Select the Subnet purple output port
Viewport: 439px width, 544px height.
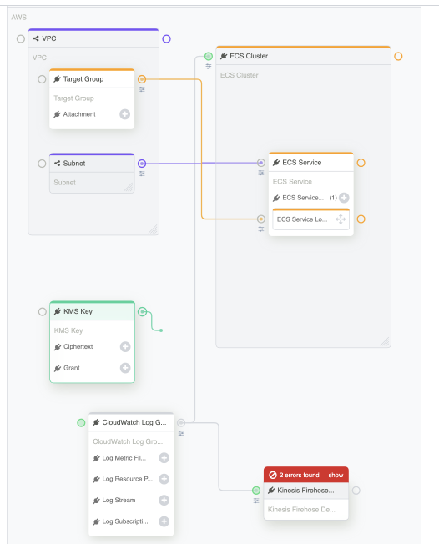tap(142, 164)
